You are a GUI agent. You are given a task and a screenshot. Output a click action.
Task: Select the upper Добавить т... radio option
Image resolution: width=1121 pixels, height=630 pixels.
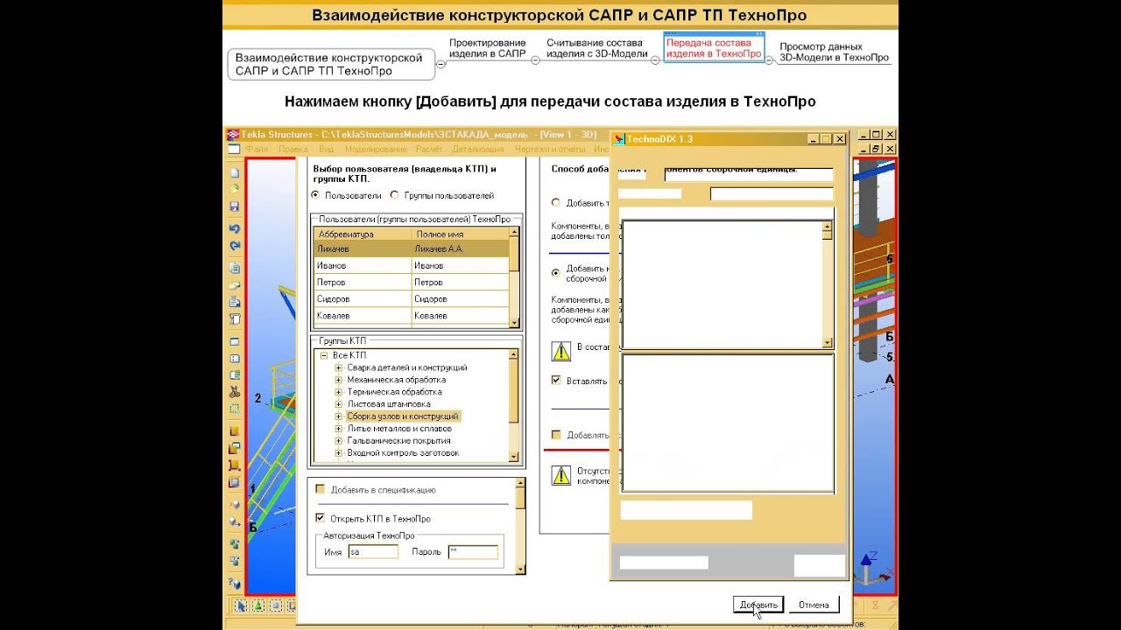pos(555,203)
